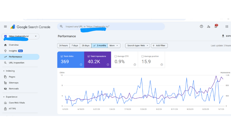The image size is (231, 129).
Task: Enable the Average CTR checkbox
Action: pyautogui.click(x=115, y=56)
